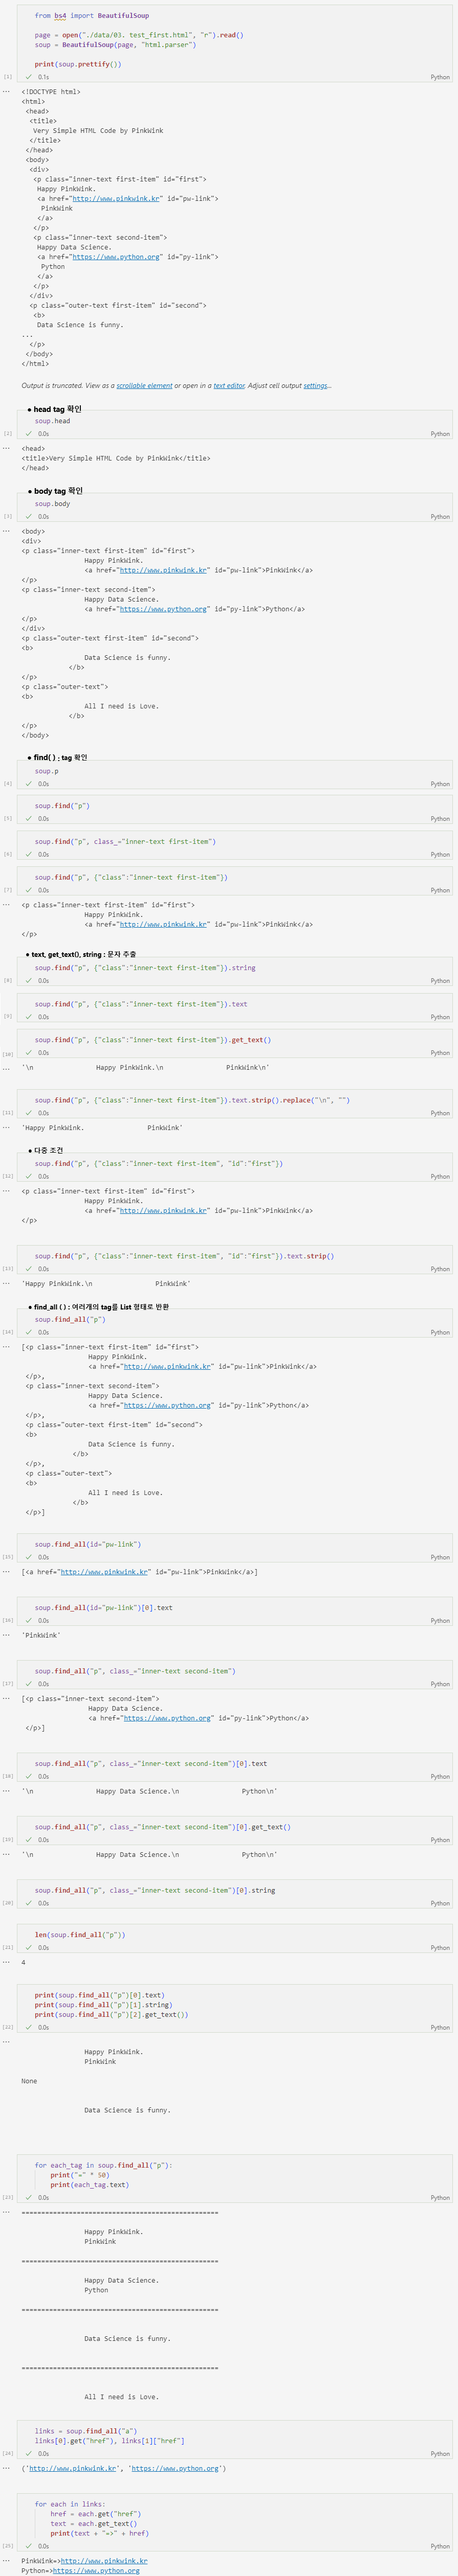
Task: Click the success checkmark under the soup.p cell
Action: tap(29, 784)
